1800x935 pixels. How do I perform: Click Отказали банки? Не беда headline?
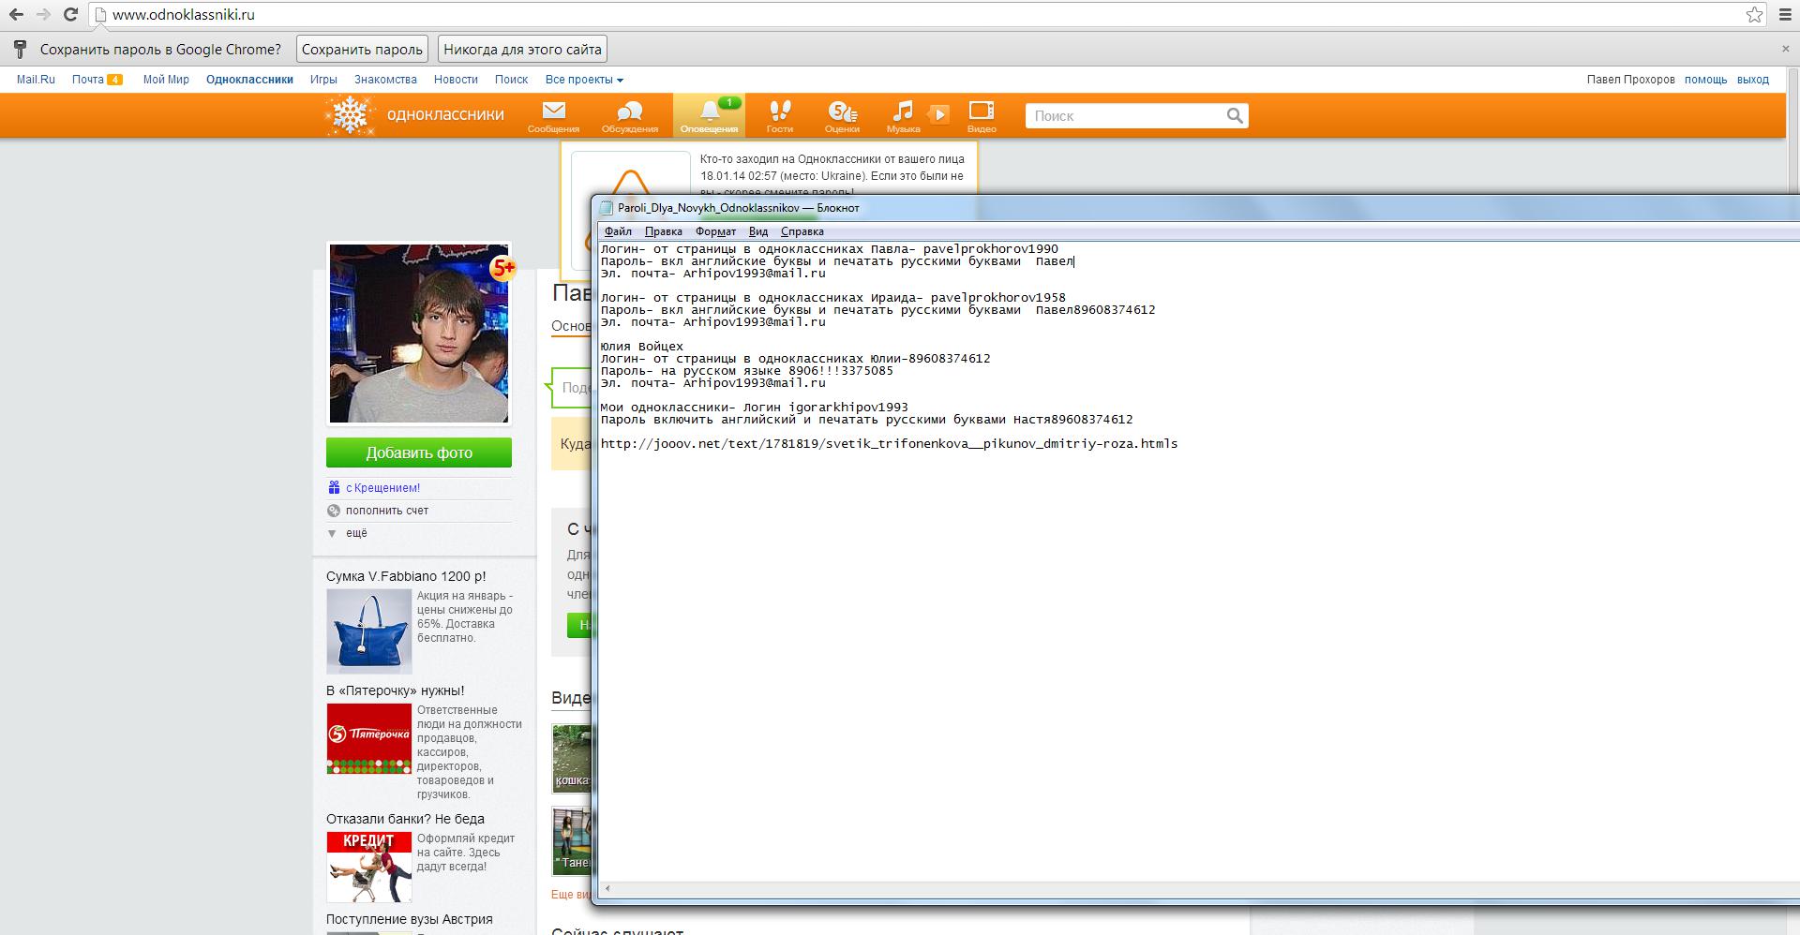point(405,819)
